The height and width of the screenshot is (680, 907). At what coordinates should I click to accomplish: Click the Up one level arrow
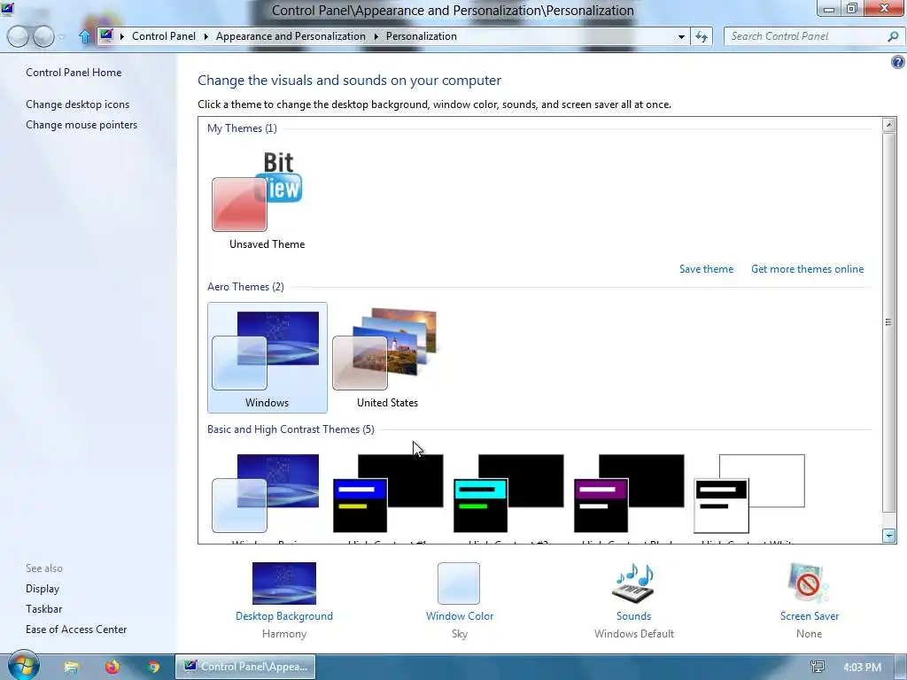tap(84, 36)
